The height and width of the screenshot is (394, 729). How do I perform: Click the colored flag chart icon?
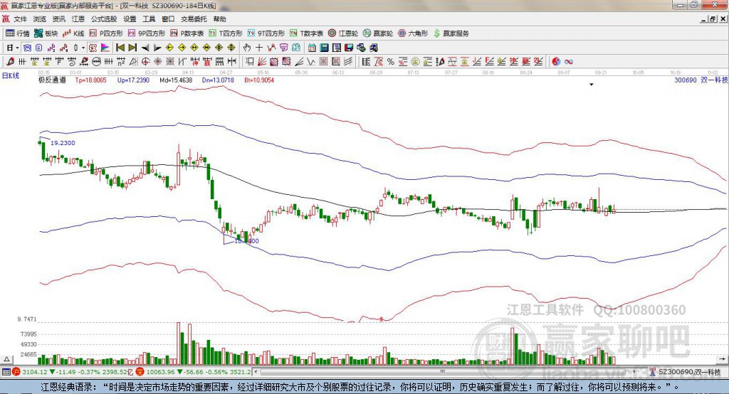pyautogui.click(x=105, y=48)
